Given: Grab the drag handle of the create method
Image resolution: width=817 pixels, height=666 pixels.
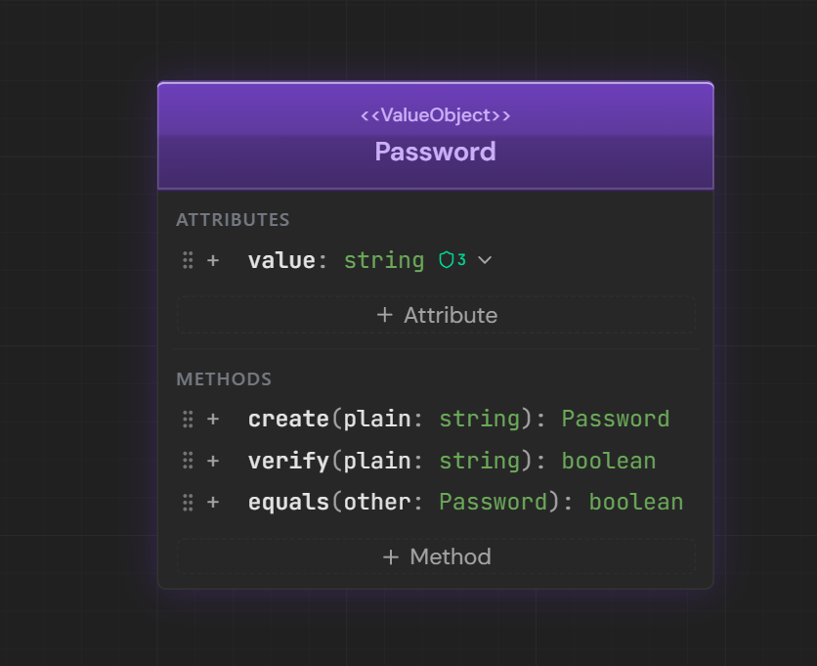Looking at the screenshot, I should (x=188, y=419).
